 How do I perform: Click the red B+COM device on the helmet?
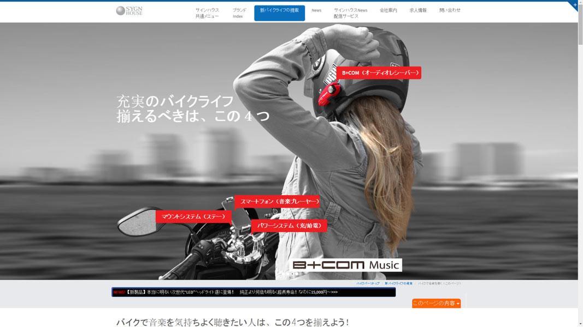328,93
